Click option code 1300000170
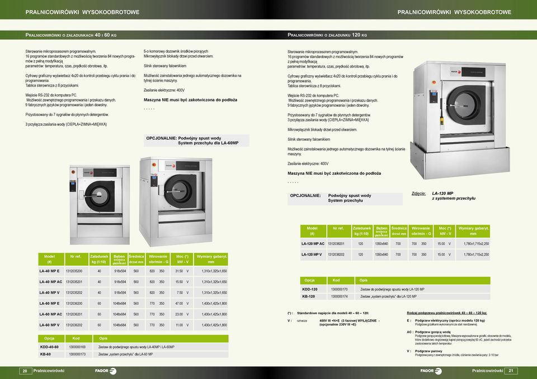This screenshot has height=379, width=537. [x=340, y=289]
